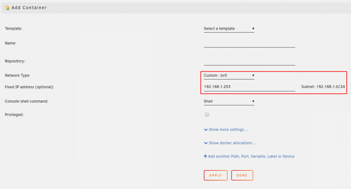This screenshot has height=189, width=351.
Task: Click the Repository: label
Action: 15,61
